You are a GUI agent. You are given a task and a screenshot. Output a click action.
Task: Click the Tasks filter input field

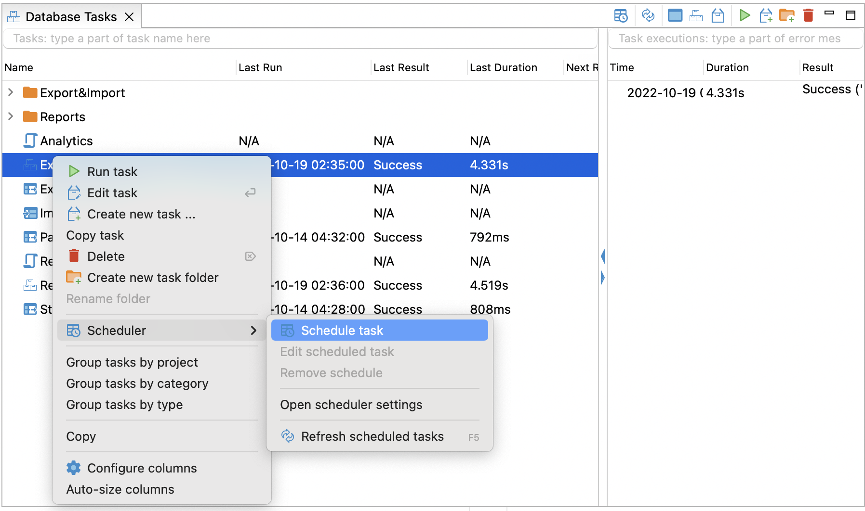[x=300, y=38]
